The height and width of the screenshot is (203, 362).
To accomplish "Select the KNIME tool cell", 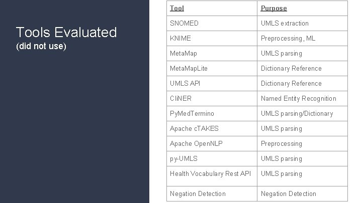I will (180, 38).
